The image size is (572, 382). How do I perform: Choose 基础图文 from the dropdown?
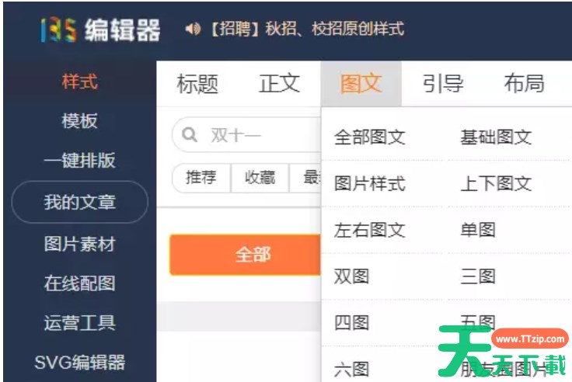click(x=496, y=137)
